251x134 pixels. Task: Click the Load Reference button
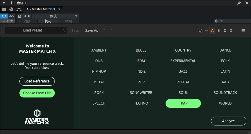[37, 81]
